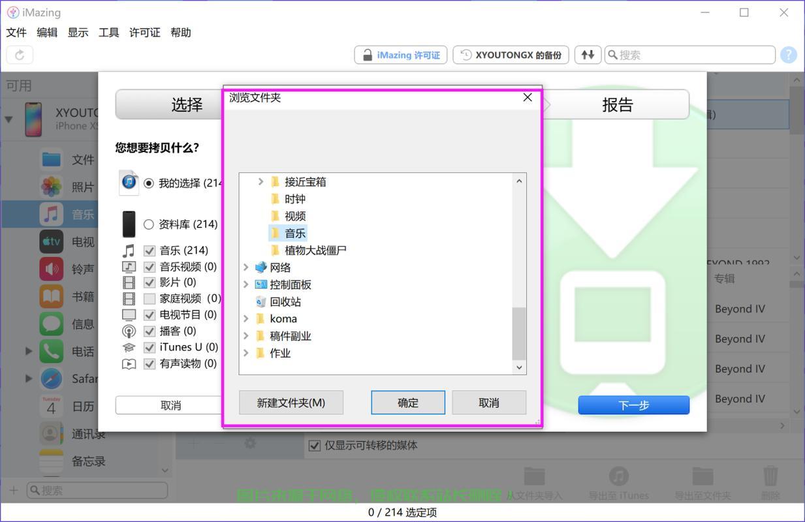Toggle the 电视节目 (0) checkbox
The image size is (805, 522).
(x=149, y=315)
